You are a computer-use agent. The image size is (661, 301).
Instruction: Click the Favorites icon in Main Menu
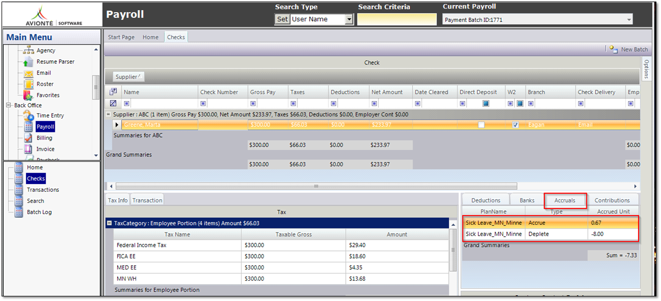click(29, 95)
